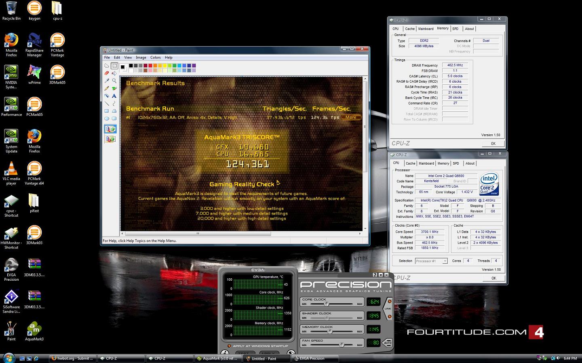Image resolution: width=582 pixels, height=363 pixels.
Task: Open the Recycle Bin desktop icon
Action: coord(11,11)
